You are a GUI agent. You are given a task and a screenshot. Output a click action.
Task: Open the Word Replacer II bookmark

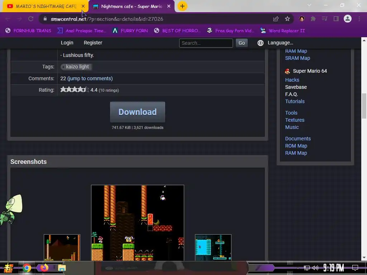point(283,31)
